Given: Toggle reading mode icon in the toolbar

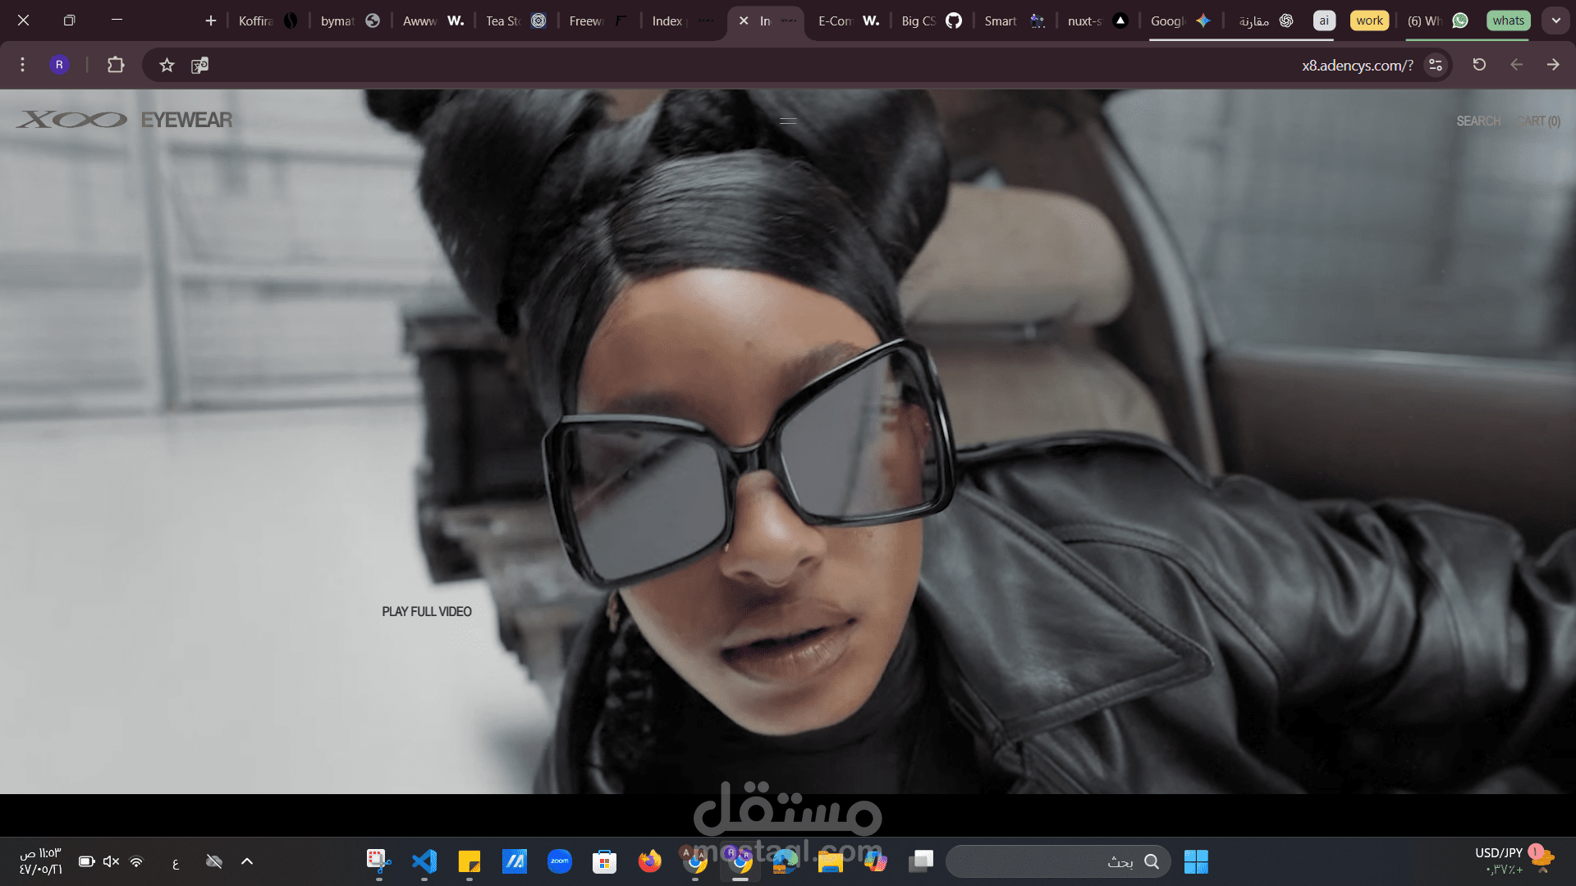Looking at the screenshot, I should 199,65.
